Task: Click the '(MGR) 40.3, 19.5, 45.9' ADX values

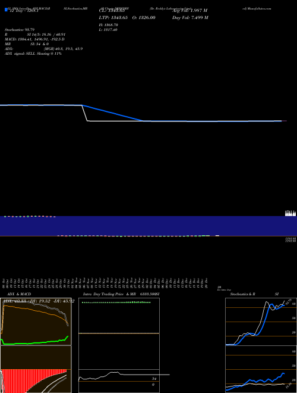Action: (x=63, y=49)
